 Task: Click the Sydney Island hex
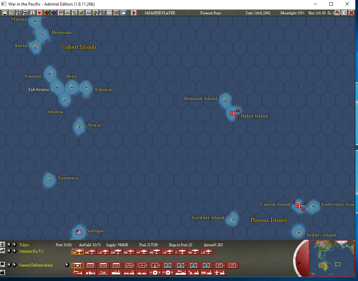pyautogui.click(x=298, y=233)
